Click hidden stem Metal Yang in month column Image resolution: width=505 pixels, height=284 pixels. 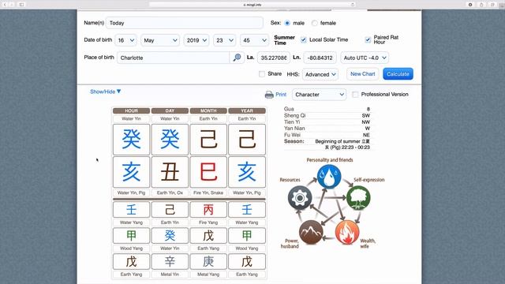[x=208, y=261]
